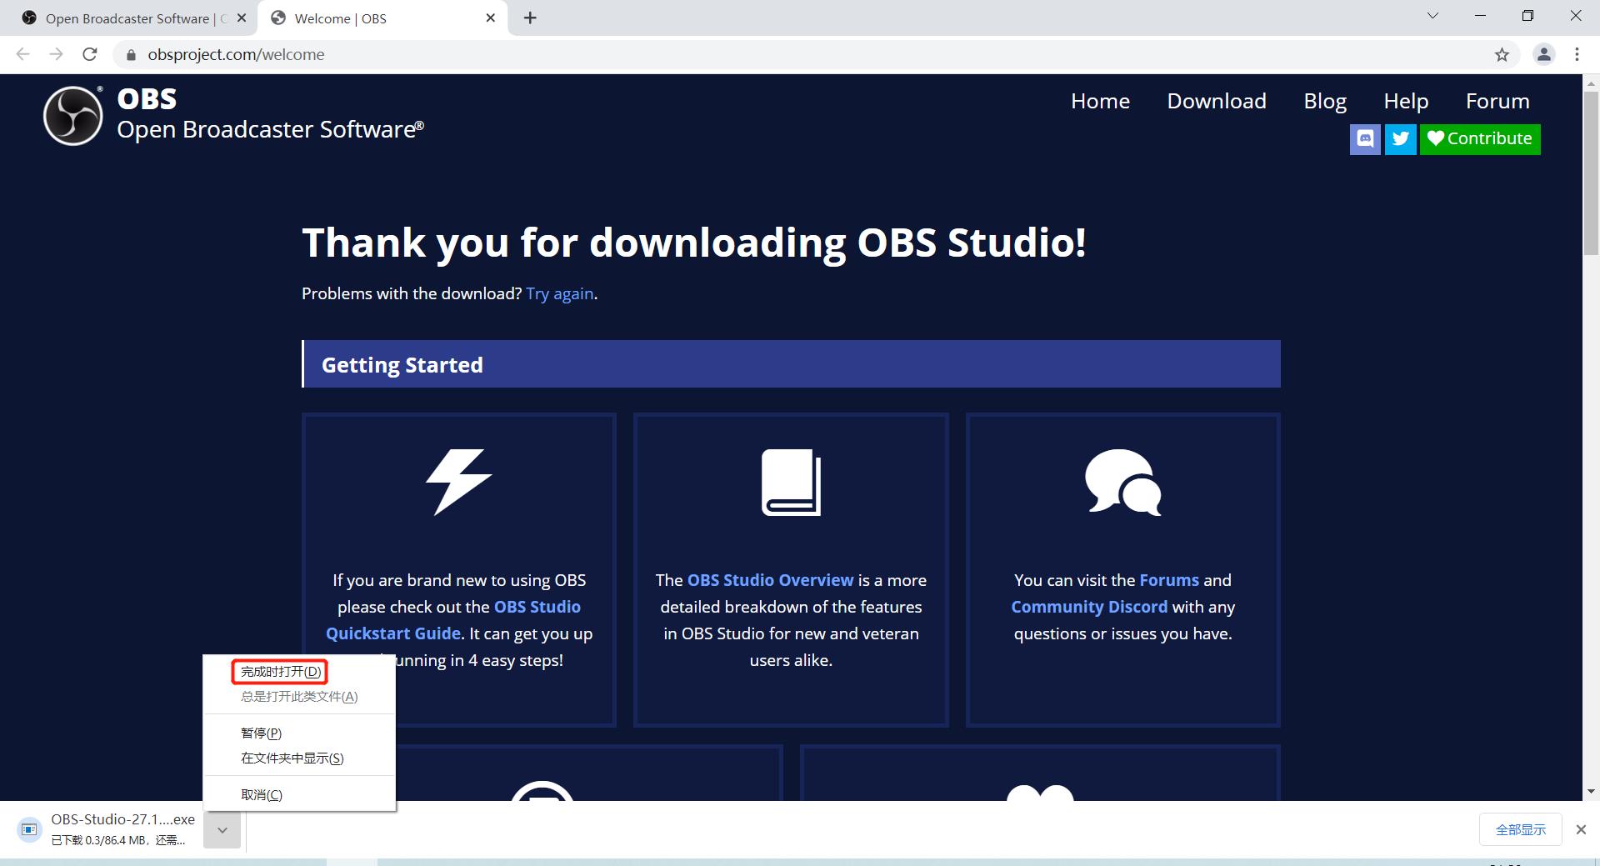
Task: Expand the download item options arrow
Action: [x=222, y=830]
